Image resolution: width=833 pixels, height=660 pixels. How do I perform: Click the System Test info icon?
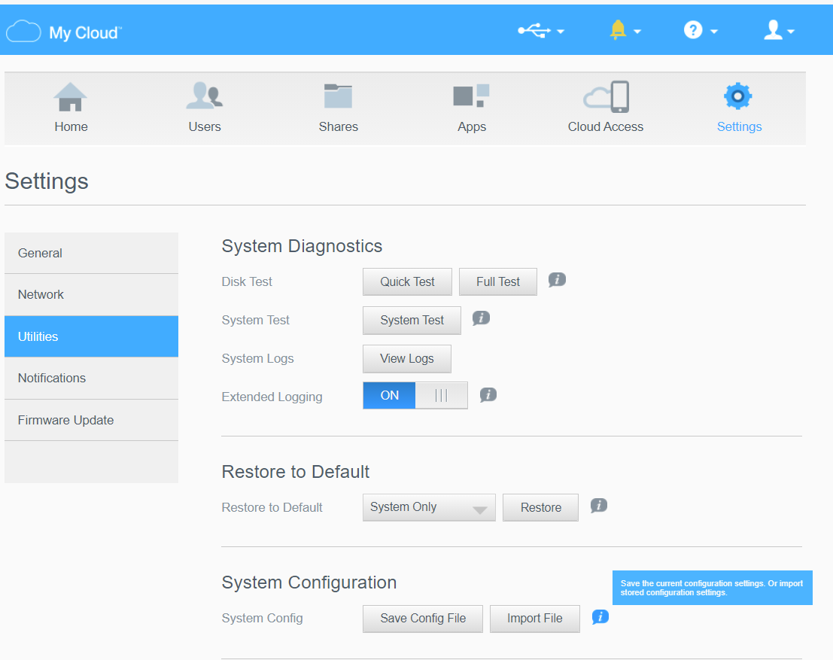point(481,318)
